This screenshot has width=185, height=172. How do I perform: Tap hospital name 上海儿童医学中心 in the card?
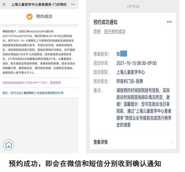[x=131, y=72]
